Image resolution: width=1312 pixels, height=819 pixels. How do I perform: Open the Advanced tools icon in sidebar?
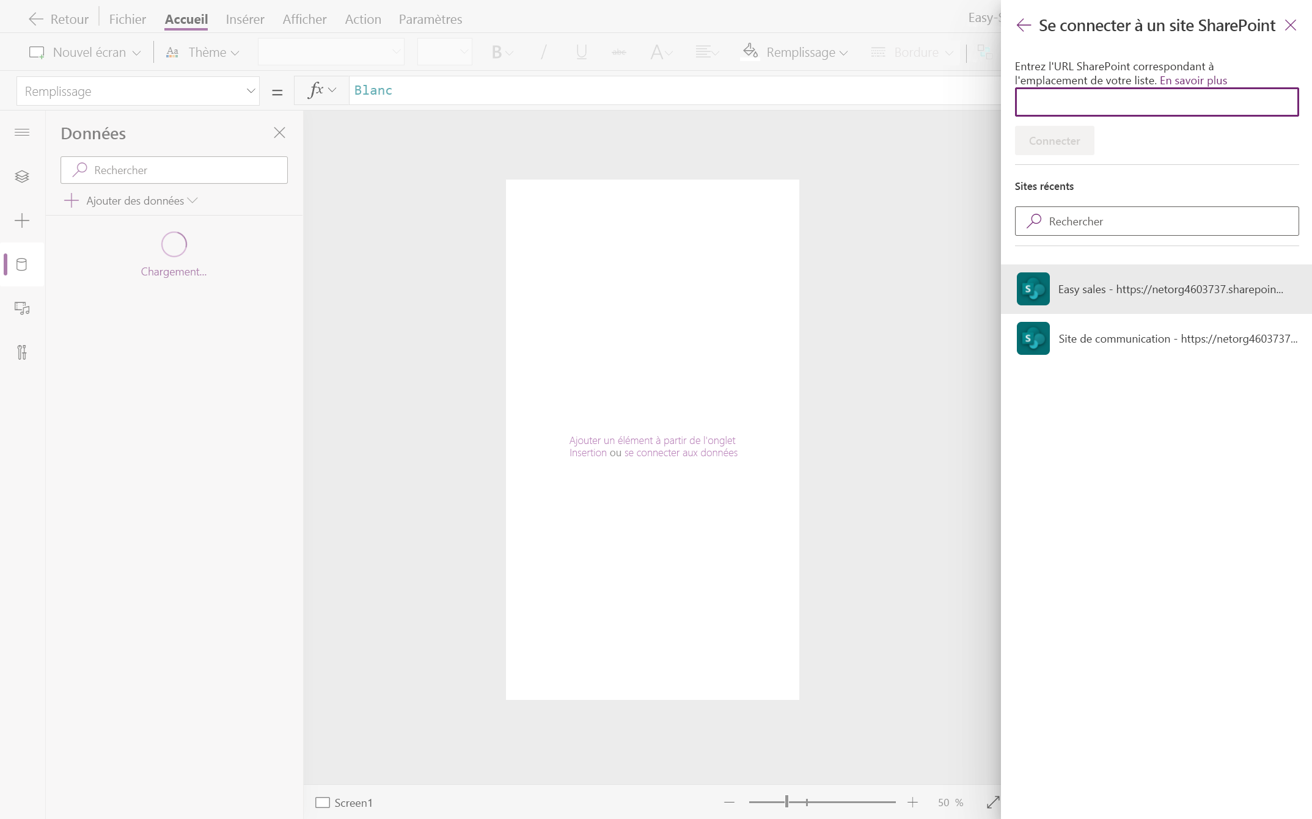click(22, 352)
